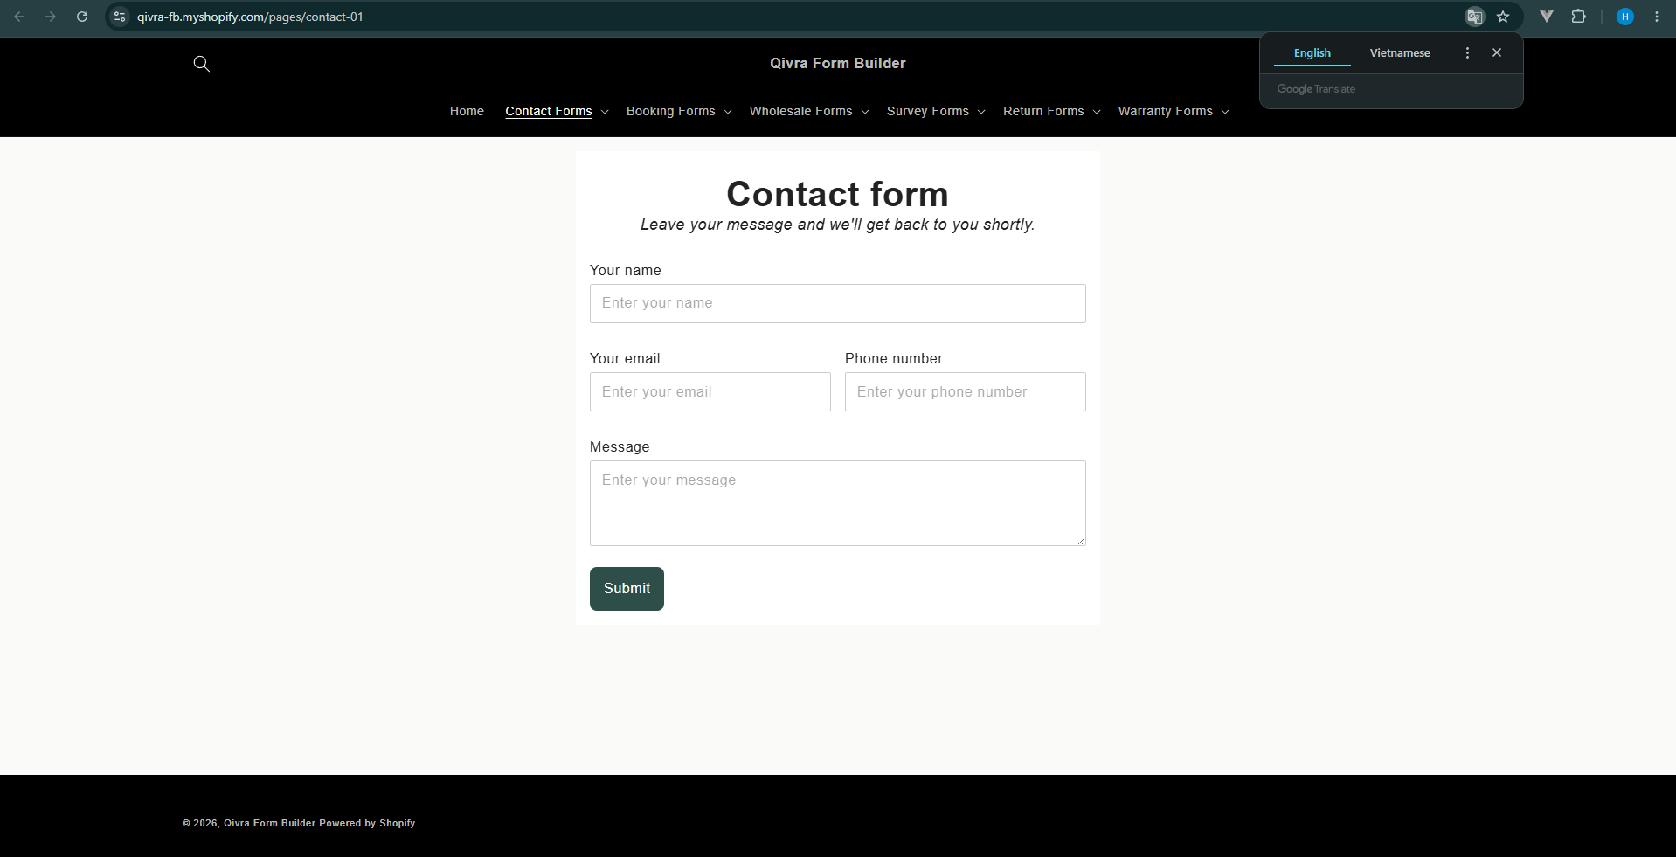Expand the Warranty Forms chevron
Image resolution: width=1676 pixels, height=857 pixels.
tap(1225, 112)
